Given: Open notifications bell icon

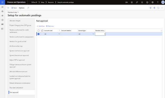Looking at the screenshot, I should point(142,2).
